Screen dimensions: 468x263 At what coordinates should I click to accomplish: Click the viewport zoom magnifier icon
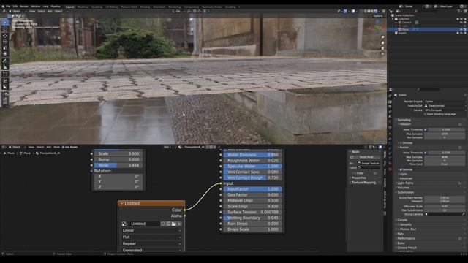(382, 37)
